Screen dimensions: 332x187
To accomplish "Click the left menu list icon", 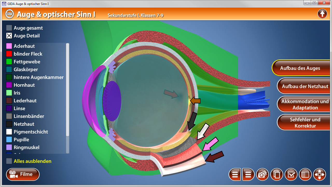I will point(235,175).
